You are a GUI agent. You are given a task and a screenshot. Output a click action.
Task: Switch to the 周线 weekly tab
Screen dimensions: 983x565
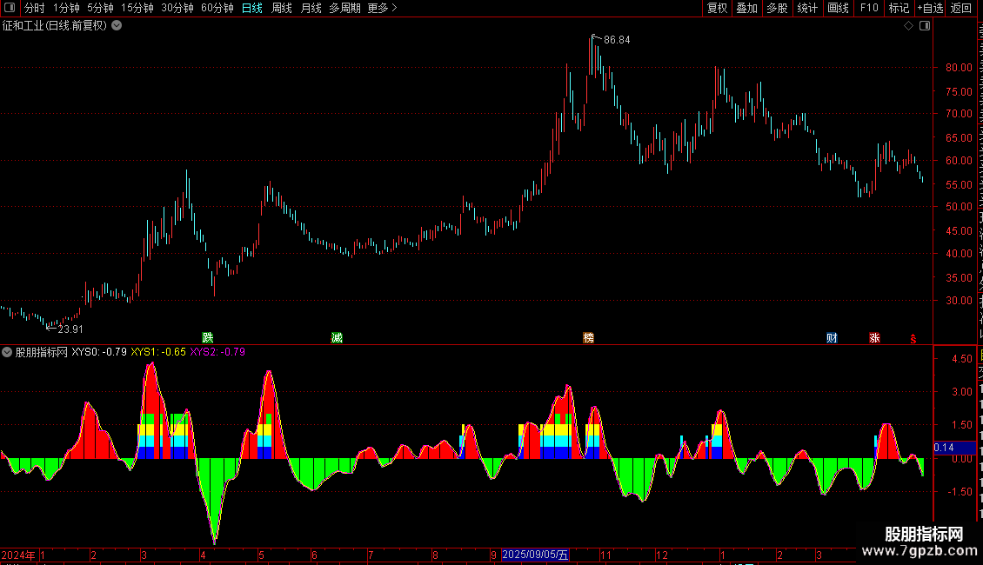(282, 8)
